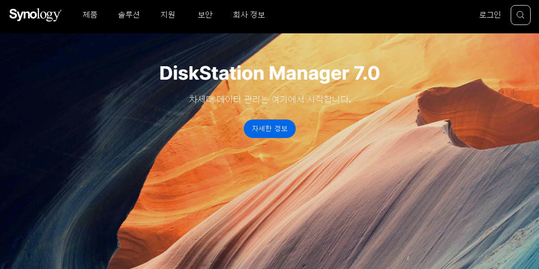Open the search magnifier icon
539x269 pixels.
click(x=520, y=15)
